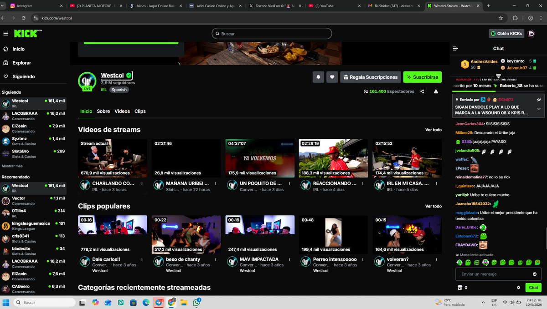
Task: Switch to the Videos tab
Action: (x=122, y=111)
